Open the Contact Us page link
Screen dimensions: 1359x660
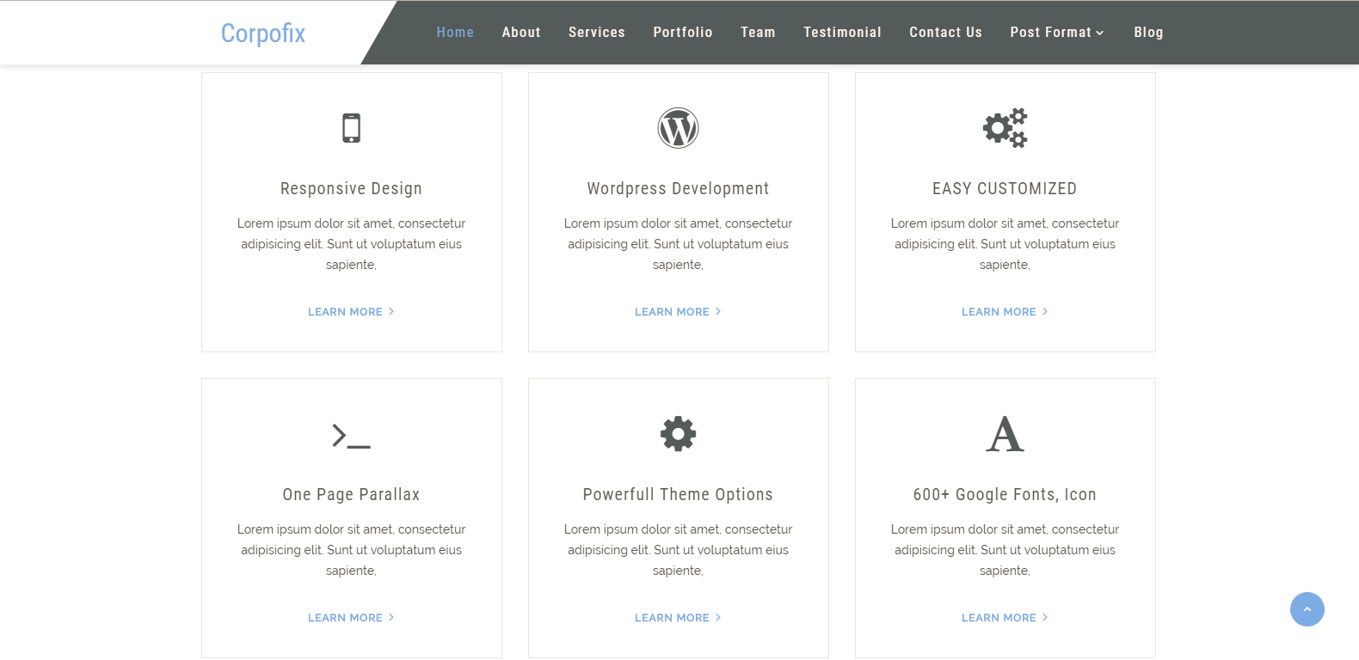tap(945, 33)
